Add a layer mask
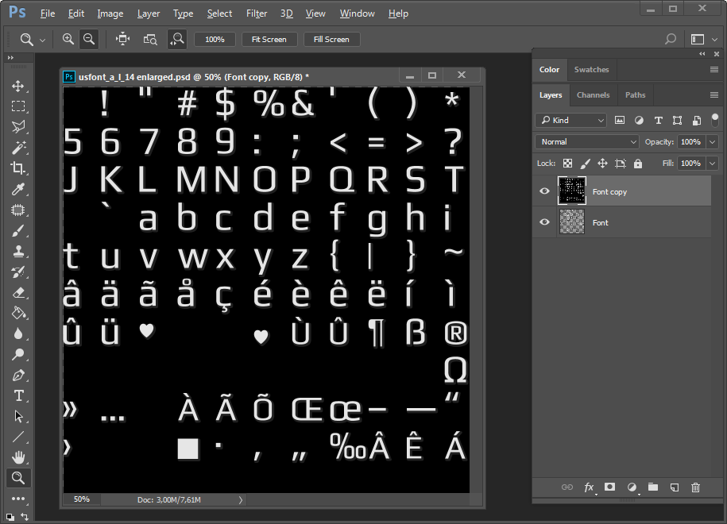The height and width of the screenshot is (524, 727). [609, 487]
